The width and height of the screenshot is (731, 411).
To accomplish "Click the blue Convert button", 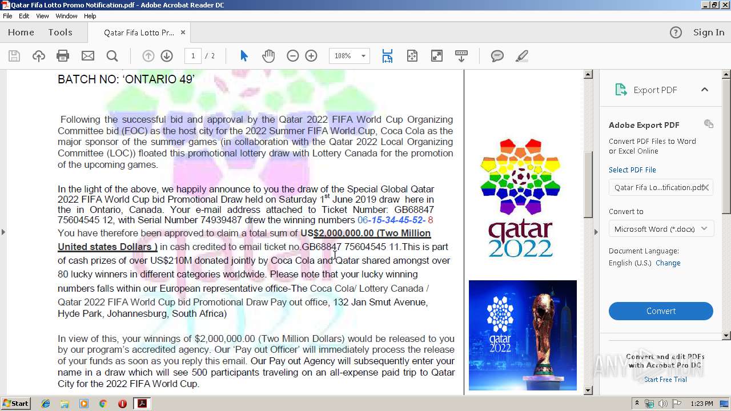I will click(x=661, y=311).
